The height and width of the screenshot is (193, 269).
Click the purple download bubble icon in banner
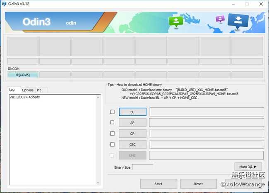[x=220, y=19]
